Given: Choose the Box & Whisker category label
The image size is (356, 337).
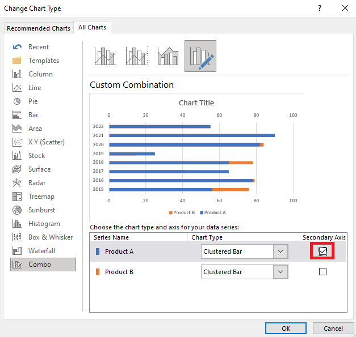Looking at the screenshot, I should pos(51,237).
